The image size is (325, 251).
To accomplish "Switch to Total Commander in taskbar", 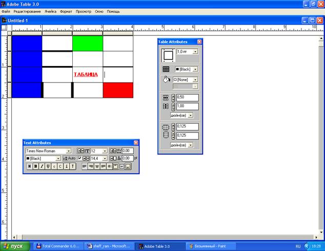I will pos(58,246).
